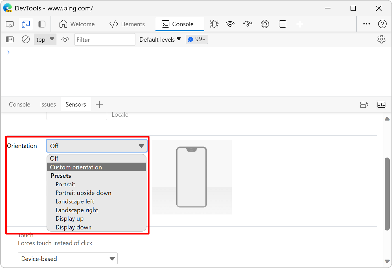Click the console Filter input field
Image resolution: width=392 pixels, height=268 pixels.
pos(105,39)
